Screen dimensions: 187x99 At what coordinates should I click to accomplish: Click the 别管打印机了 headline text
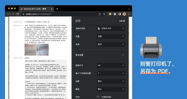click(157, 64)
